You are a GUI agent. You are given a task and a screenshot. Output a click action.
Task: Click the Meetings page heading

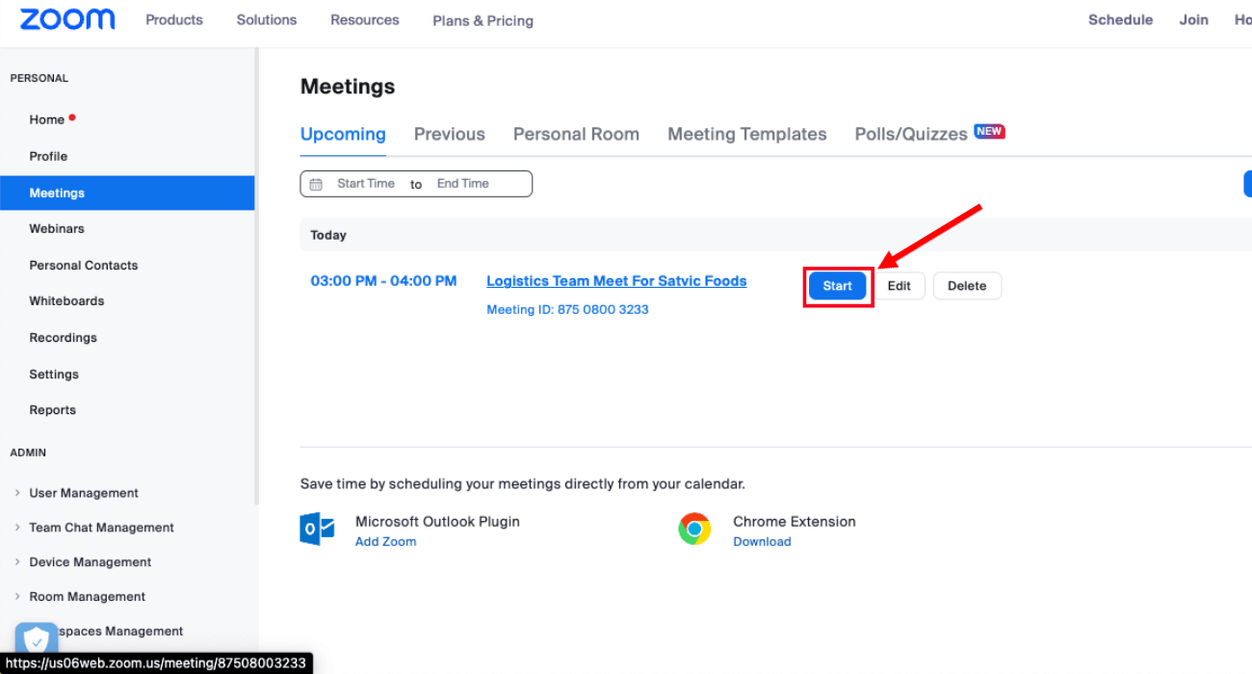point(348,87)
